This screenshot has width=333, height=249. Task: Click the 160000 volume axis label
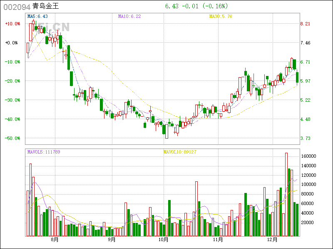[x=309, y=156]
